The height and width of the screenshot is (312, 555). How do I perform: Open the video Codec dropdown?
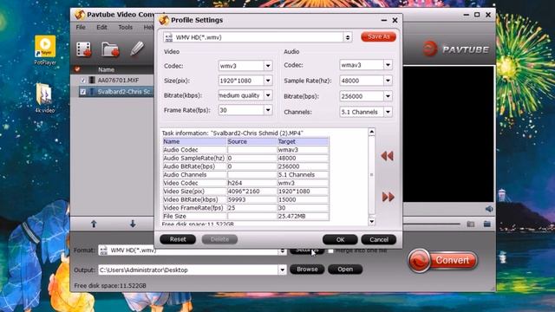click(x=268, y=66)
